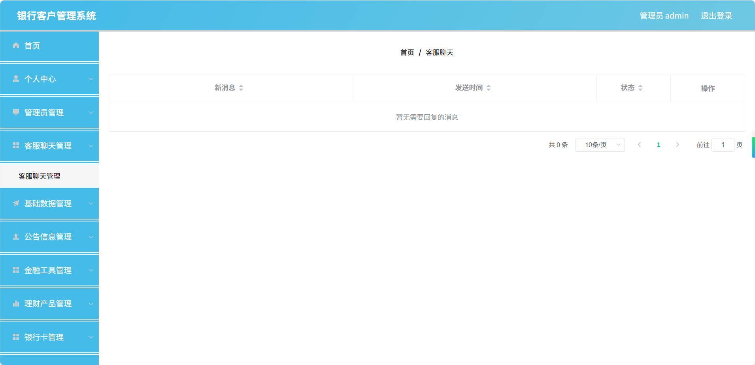
Task: Click the 前往 page number input
Action: click(x=723, y=145)
